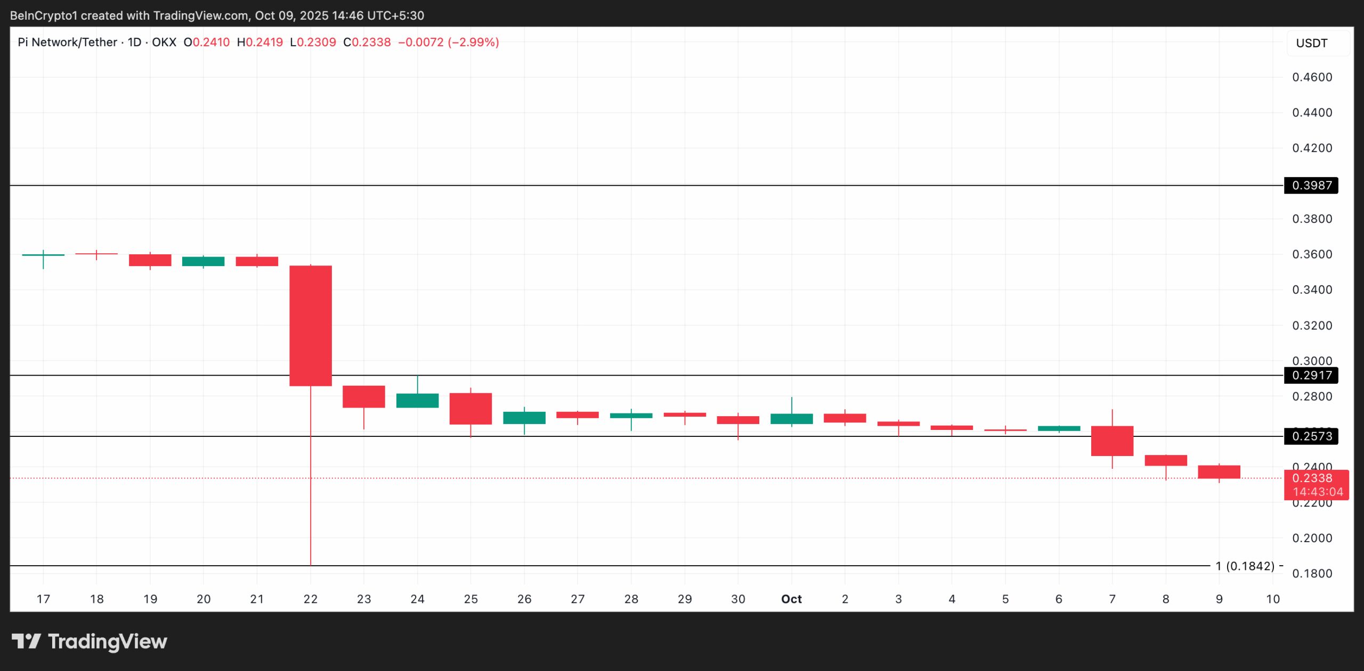The height and width of the screenshot is (671, 1364).
Task: Click the 1D interval in chart legend
Action: [134, 42]
